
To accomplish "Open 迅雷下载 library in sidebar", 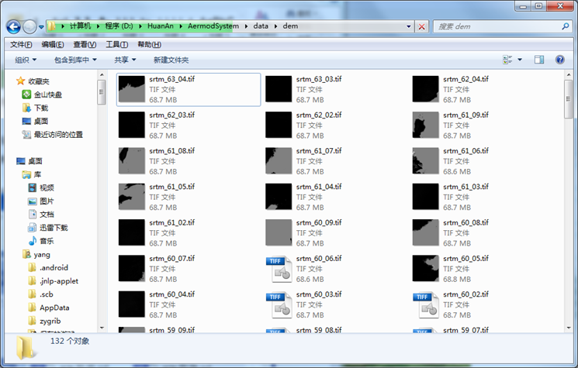I will click(x=54, y=227).
